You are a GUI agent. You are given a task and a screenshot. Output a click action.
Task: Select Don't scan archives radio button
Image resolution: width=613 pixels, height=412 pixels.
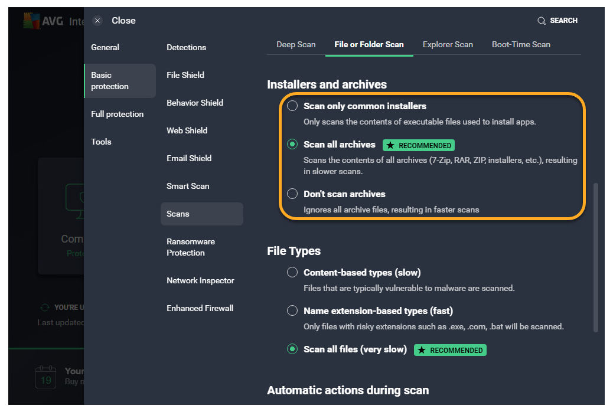292,194
